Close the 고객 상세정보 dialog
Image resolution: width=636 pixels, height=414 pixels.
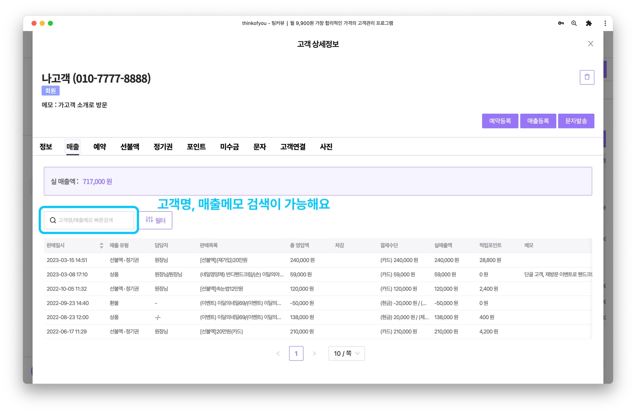pyautogui.click(x=590, y=44)
